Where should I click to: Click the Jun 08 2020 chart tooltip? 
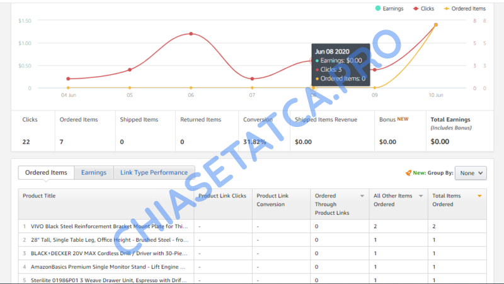click(340, 65)
